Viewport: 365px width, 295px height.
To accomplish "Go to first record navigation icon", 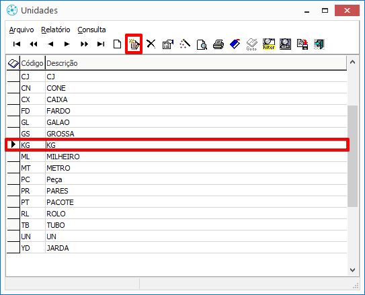I will (17, 44).
